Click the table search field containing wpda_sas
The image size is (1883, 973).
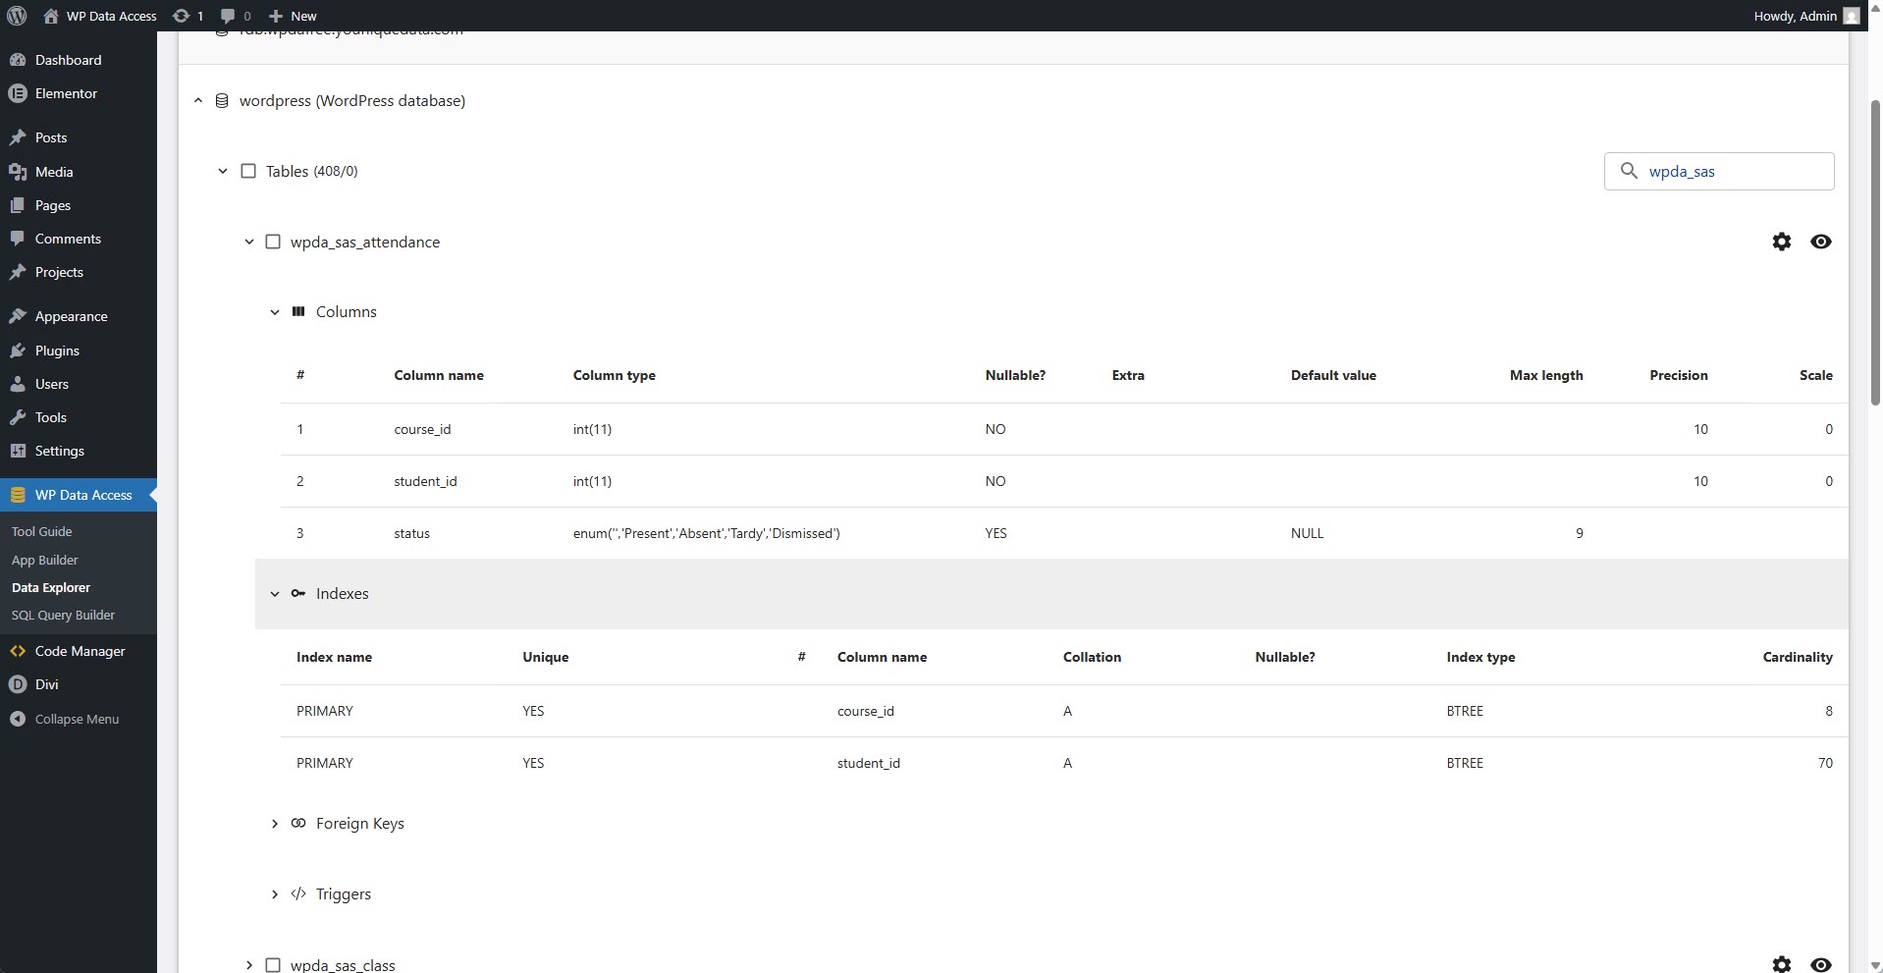click(1733, 171)
